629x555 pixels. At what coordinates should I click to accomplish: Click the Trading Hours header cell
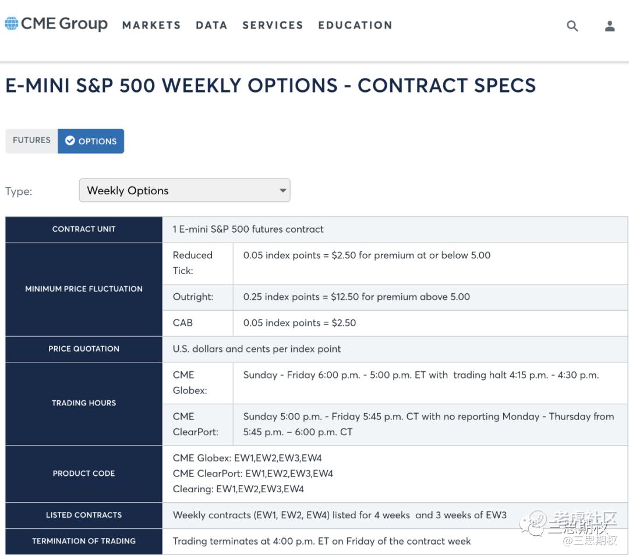(x=84, y=403)
